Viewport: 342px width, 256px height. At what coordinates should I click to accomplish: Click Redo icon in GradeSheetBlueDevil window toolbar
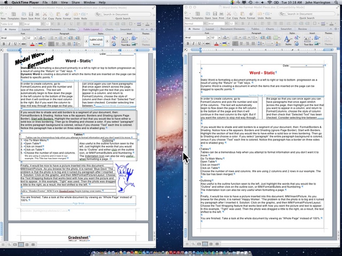point(83,14)
